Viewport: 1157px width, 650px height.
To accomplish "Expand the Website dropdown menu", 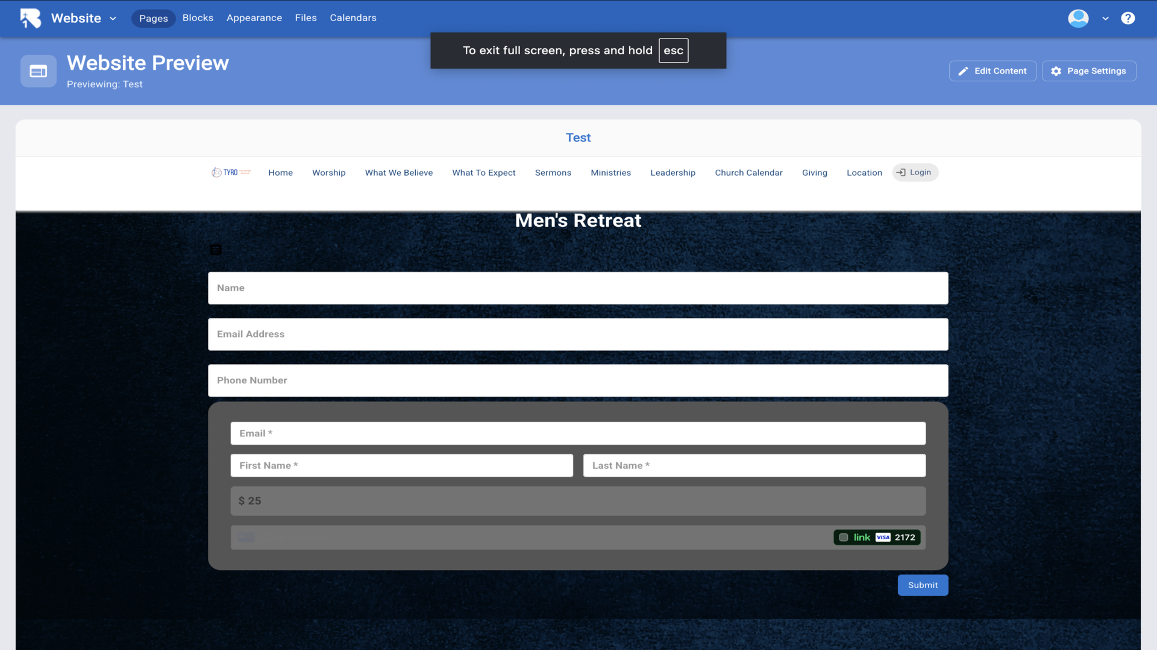I will (x=113, y=19).
